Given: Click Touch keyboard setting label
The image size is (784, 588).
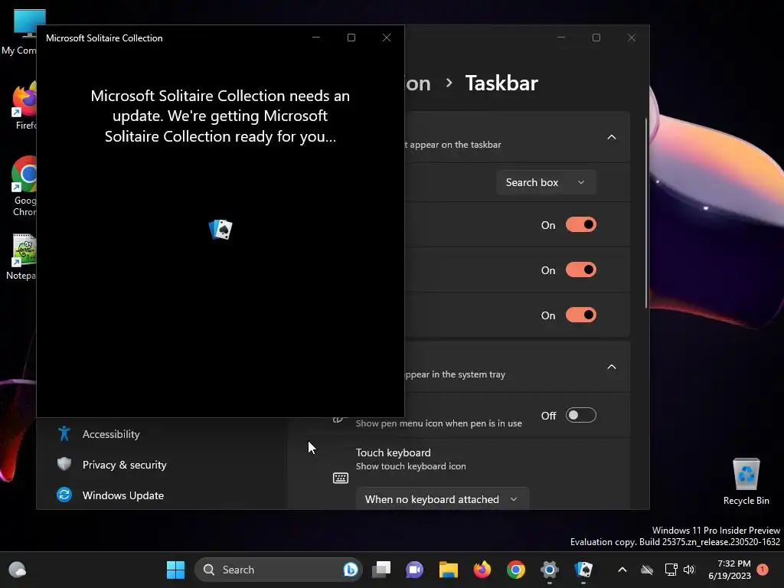Looking at the screenshot, I should pyautogui.click(x=394, y=452).
